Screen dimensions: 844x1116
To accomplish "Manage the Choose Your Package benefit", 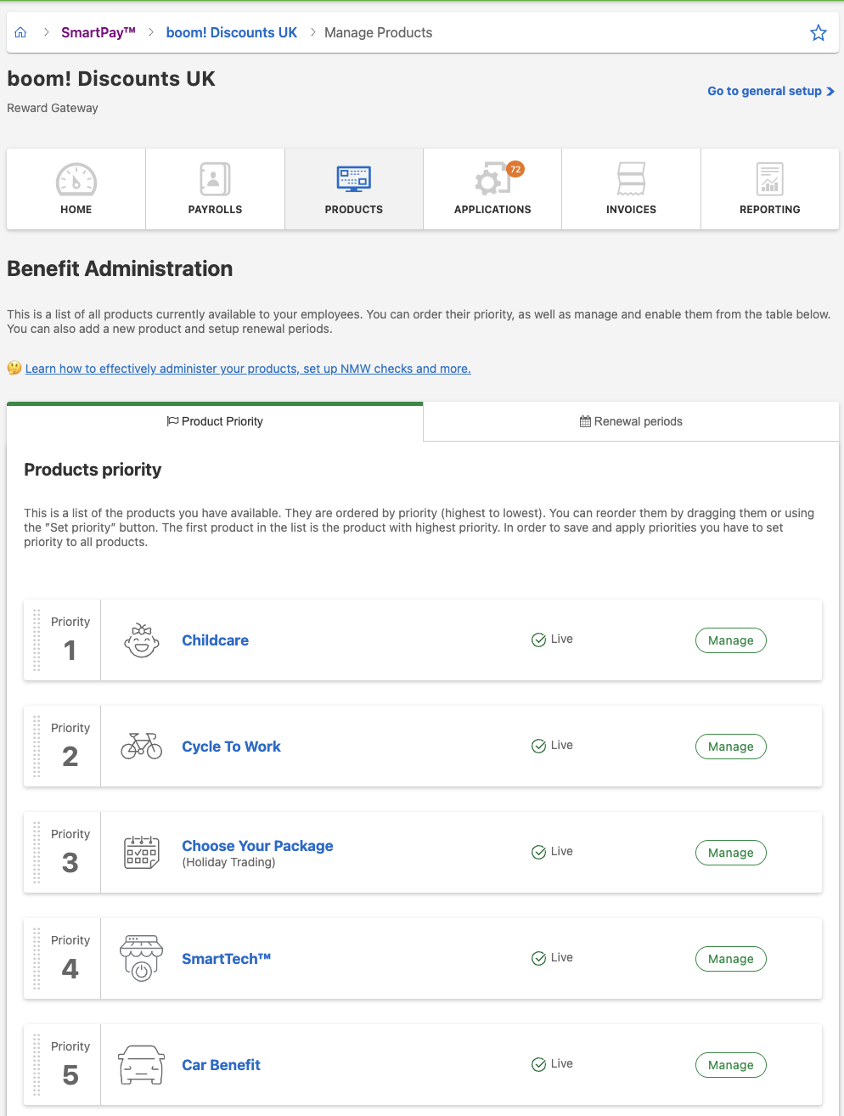I will tap(730, 852).
